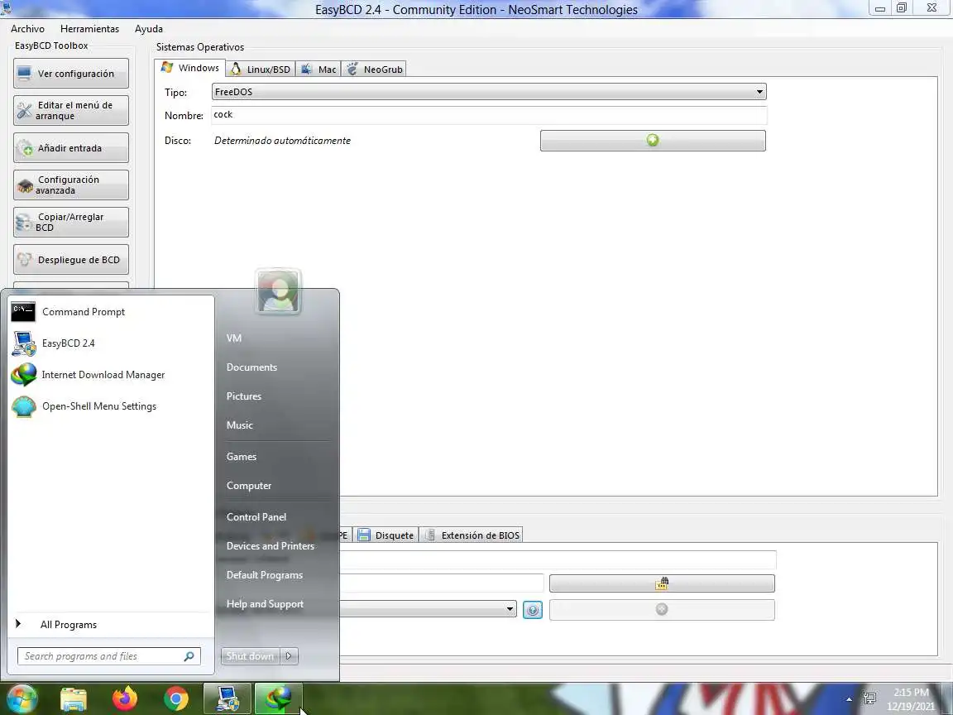Expand the Tipo dropdown showing FreeDOS

pos(489,92)
